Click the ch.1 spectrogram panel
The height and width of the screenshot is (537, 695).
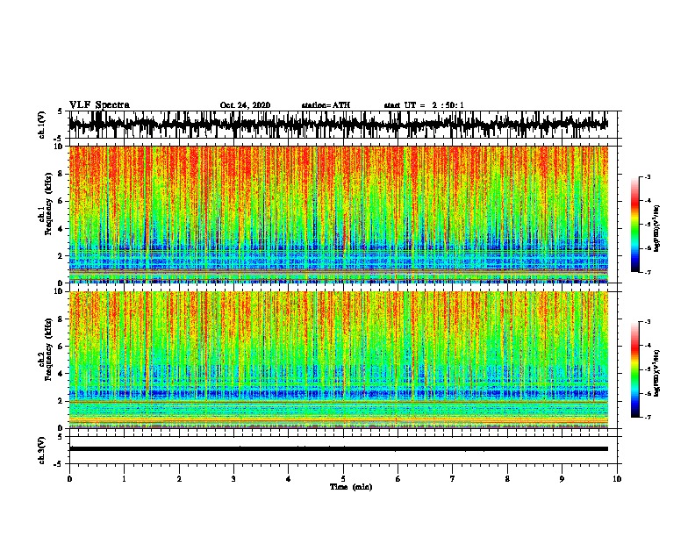[x=339, y=214]
